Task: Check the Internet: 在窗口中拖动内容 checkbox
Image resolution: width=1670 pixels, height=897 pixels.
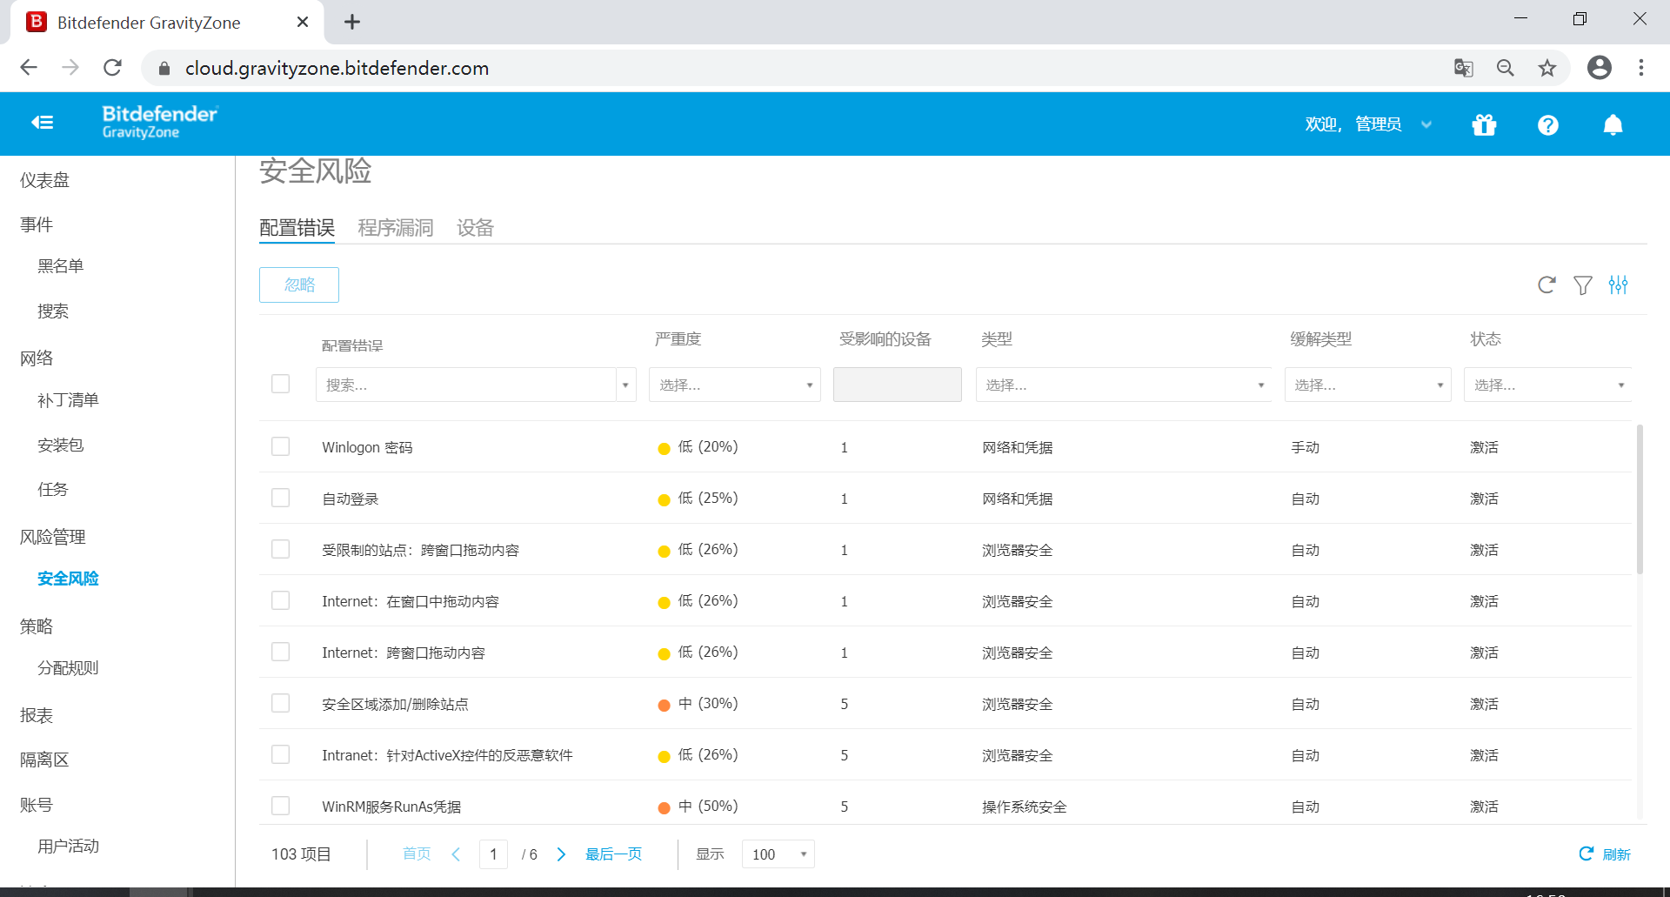Action: [x=280, y=600]
